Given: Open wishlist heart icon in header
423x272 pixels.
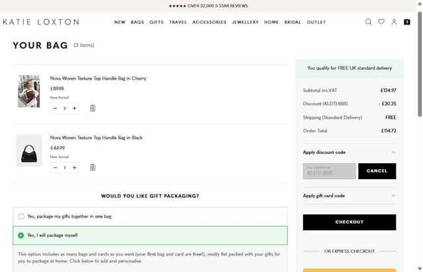Looking at the screenshot, I should tap(381, 22).
